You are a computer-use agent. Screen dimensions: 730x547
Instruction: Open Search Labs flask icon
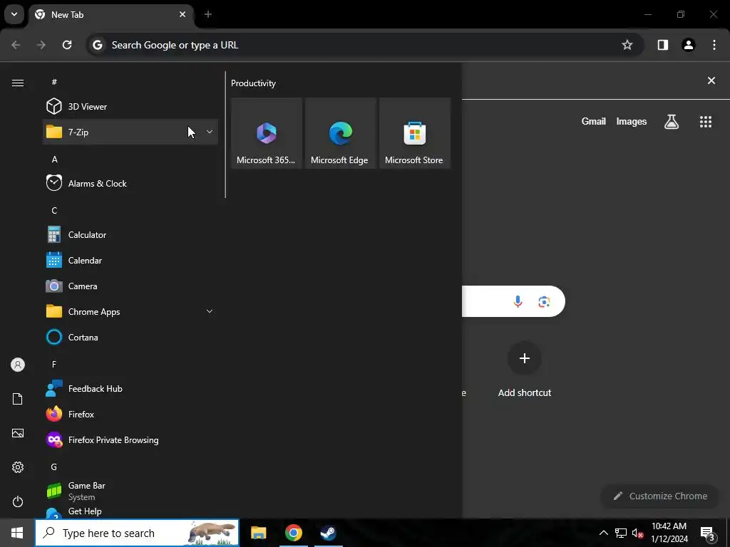(x=672, y=121)
